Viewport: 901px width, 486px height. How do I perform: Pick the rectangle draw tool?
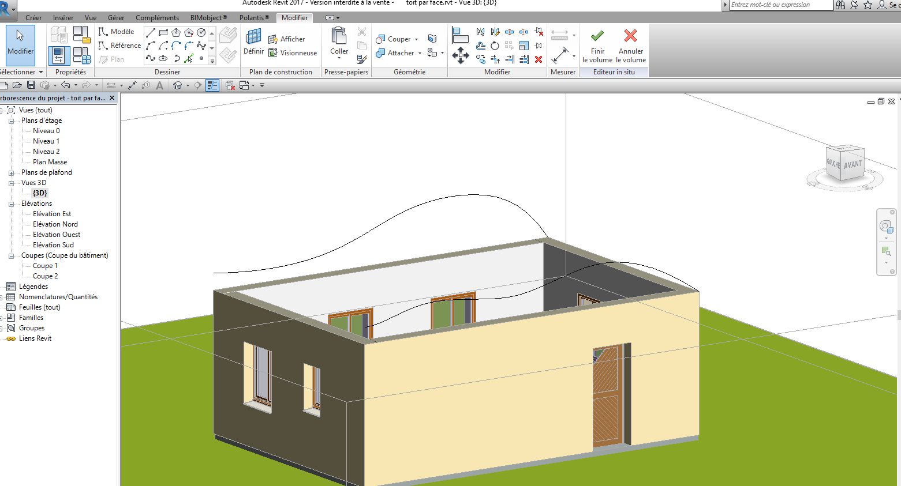[x=163, y=33]
